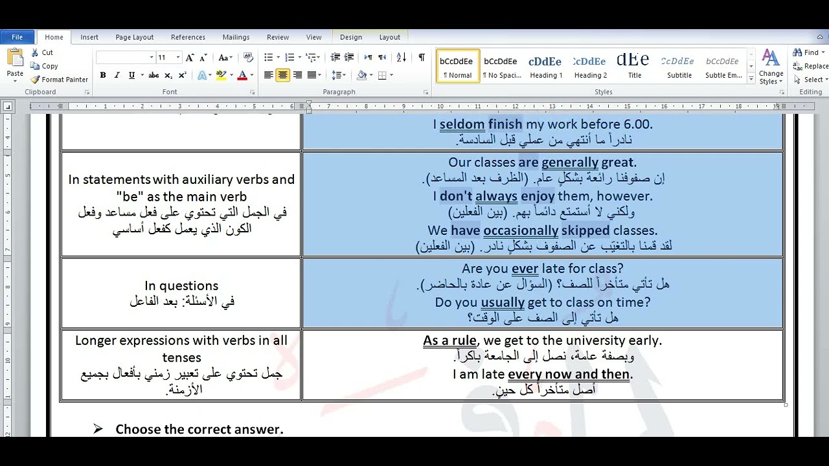The width and height of the screenshot is (829, 466).
Task: Apply the Title style
Action: point(634,66)
